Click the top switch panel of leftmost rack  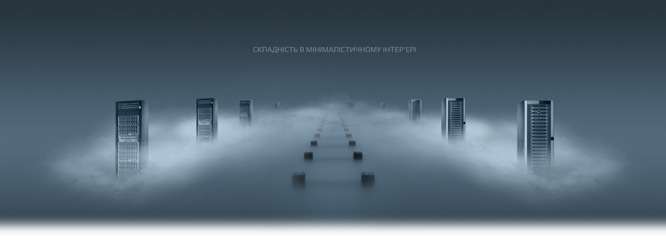click(129, 106)
